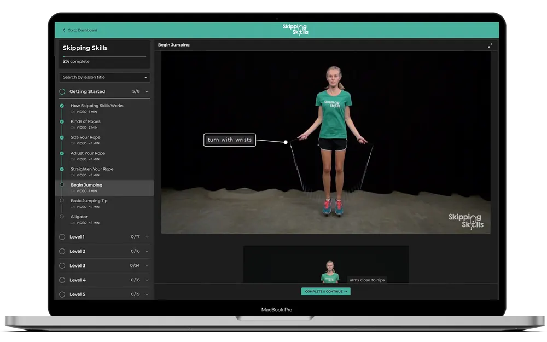The height and width of the screenshot is (342, 547).
Task: Click the main Begin Jumping video
Action: pyautogui.click(x=326, y=142)
